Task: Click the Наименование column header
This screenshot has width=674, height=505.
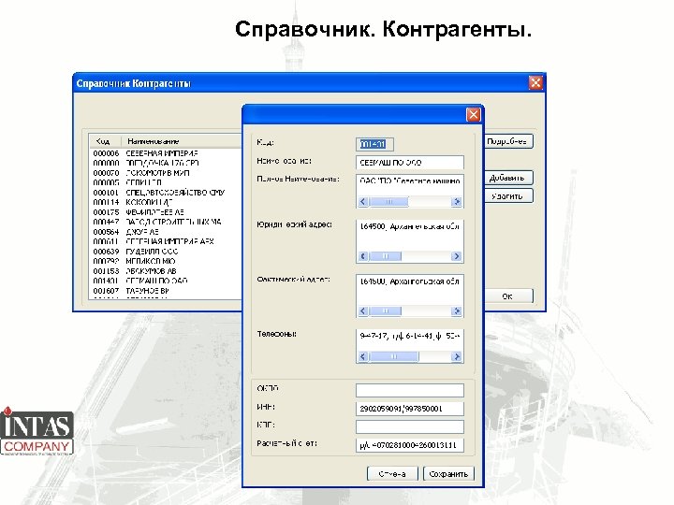Action: point(182,141)
